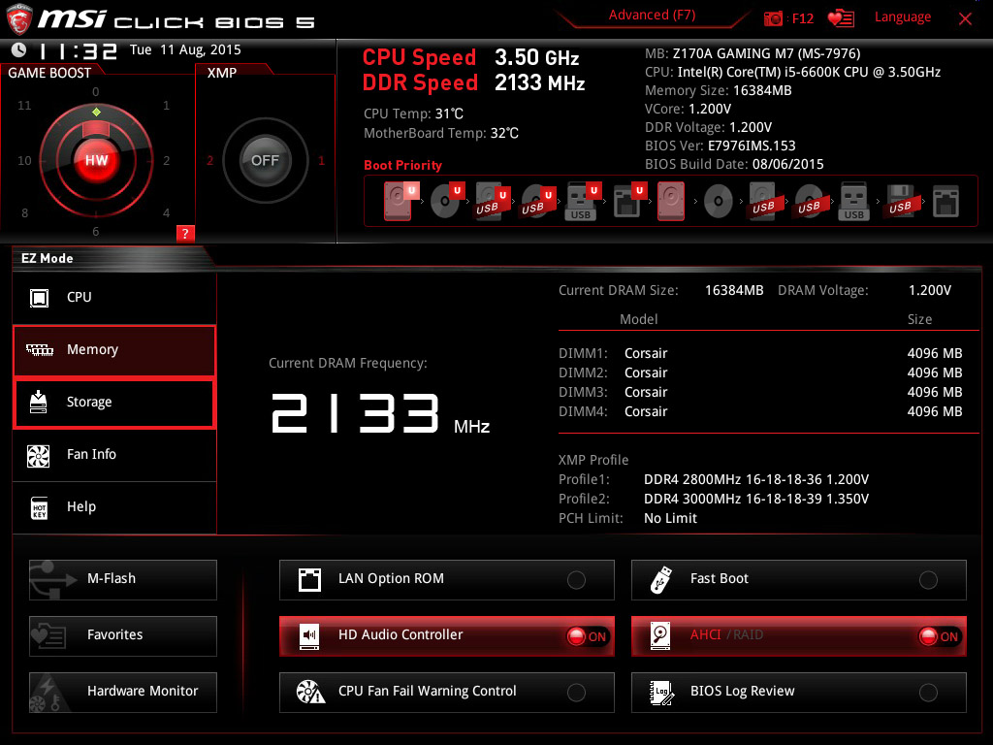Toggle the AHCI / RAID switch
This screenshot has width=993, height=745.
click(x=799, y=636)
